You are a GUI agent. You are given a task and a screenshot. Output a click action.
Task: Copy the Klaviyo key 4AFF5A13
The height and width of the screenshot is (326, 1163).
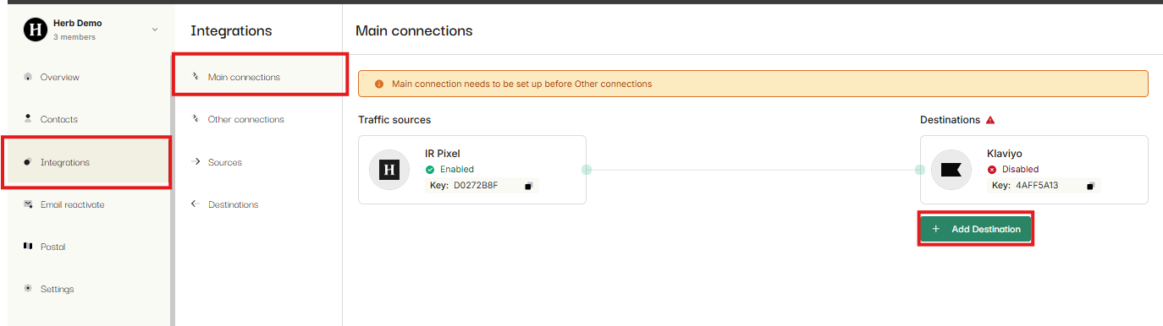click(1090, 186)
